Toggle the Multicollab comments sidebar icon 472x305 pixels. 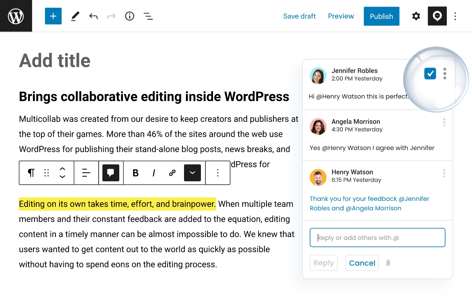click(x=437, y=16)
